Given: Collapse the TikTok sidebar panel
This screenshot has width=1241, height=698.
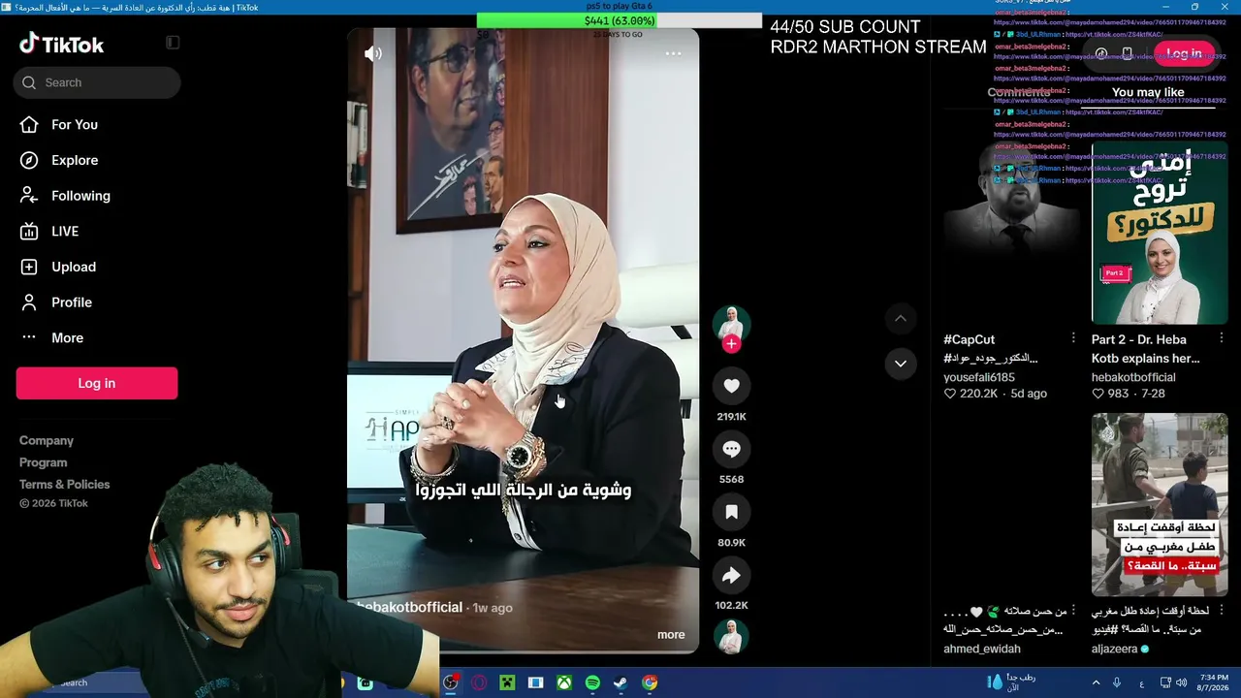Looking at the screenshot, I should coord(173,43).
